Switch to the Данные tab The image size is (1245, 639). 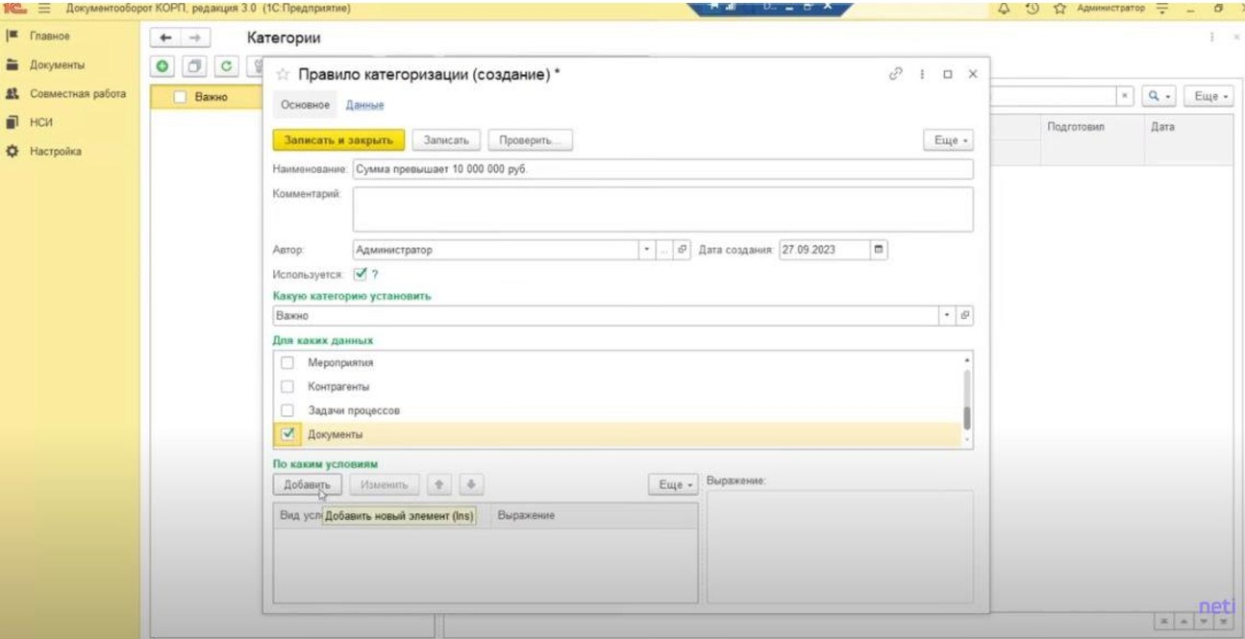(364, 105)
